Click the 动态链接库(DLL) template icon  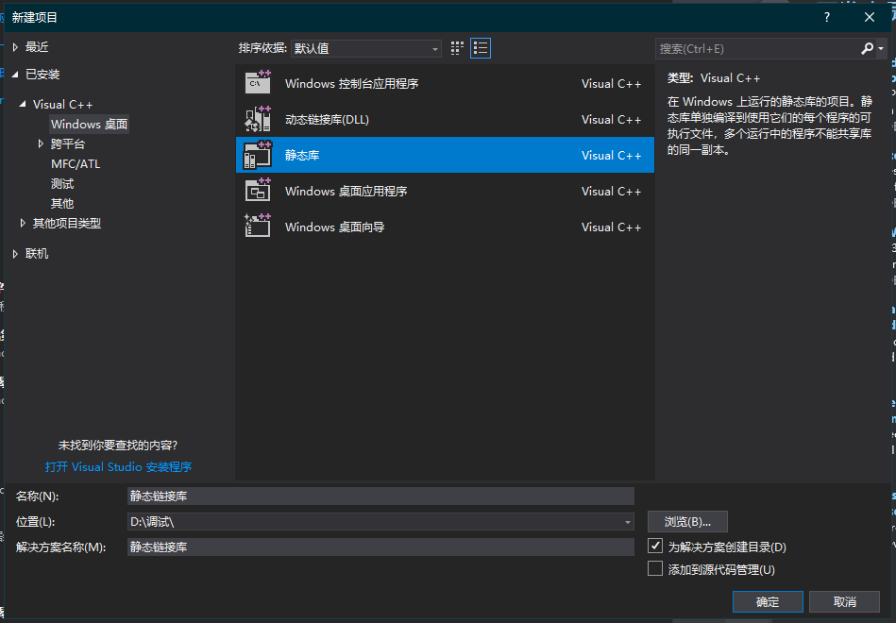[258, 119]
